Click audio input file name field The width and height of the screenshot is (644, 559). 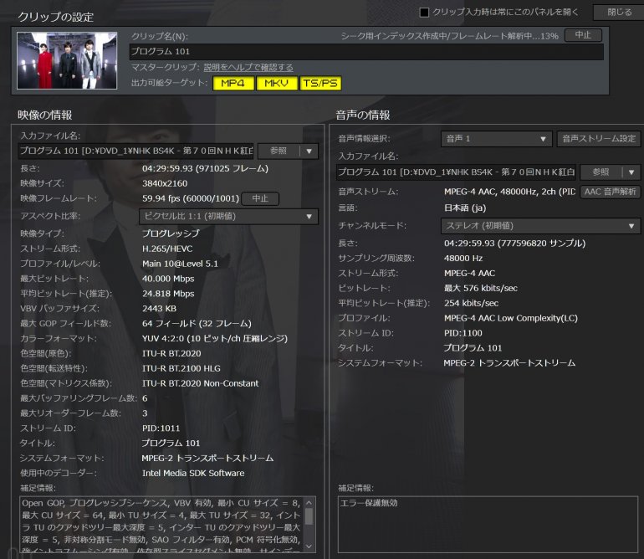[457, 172]
